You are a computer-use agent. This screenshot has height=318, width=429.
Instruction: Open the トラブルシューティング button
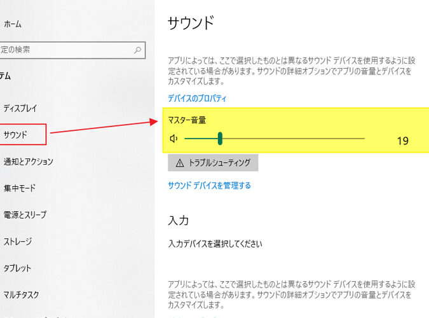[x=213, y=163]
